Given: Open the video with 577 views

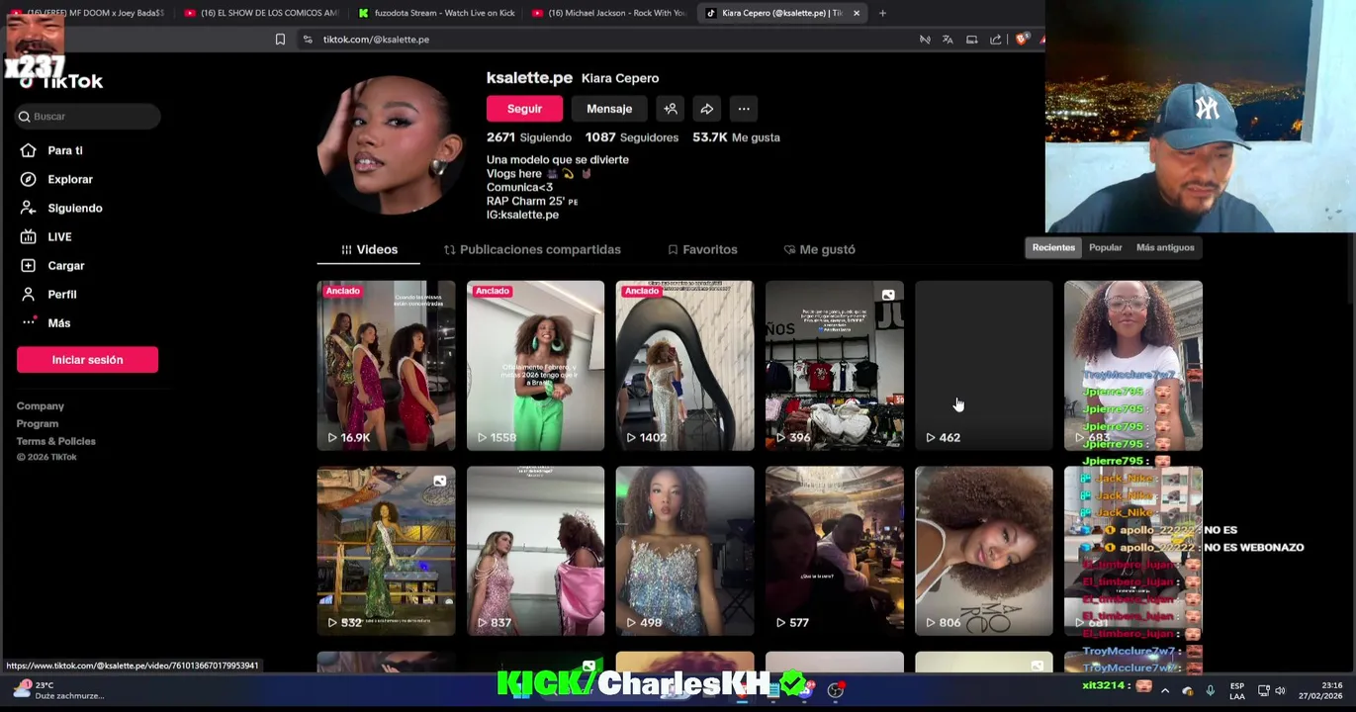Looking at the screenshot, I should click(x=834, y=551).
